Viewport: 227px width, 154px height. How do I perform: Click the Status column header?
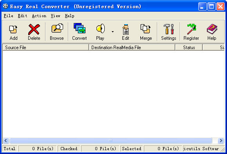tap(189, 47)
